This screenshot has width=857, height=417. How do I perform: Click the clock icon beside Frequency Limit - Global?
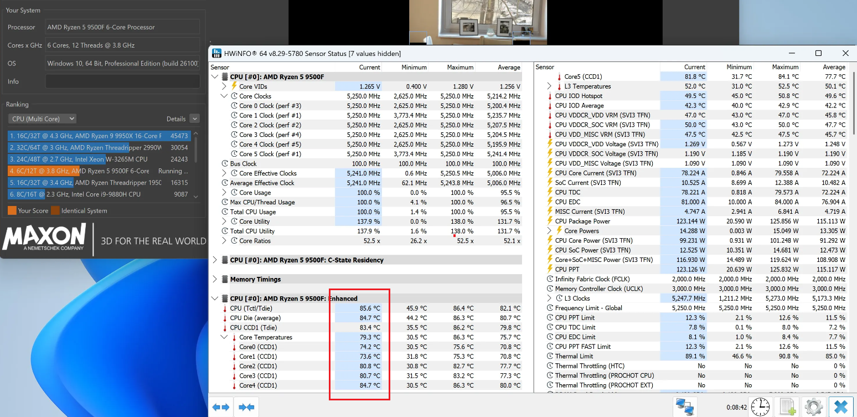pyautogui.click(x=550, y=308)
